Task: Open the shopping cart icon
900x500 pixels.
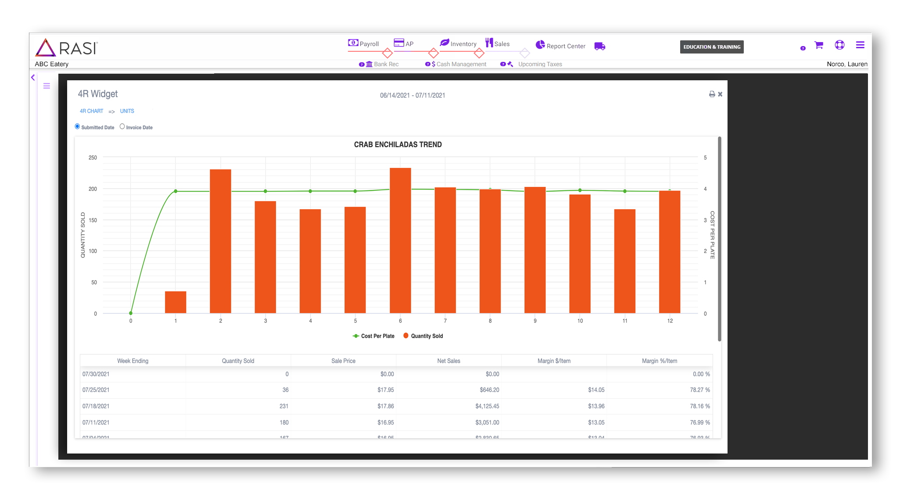Action: (818, 45)
